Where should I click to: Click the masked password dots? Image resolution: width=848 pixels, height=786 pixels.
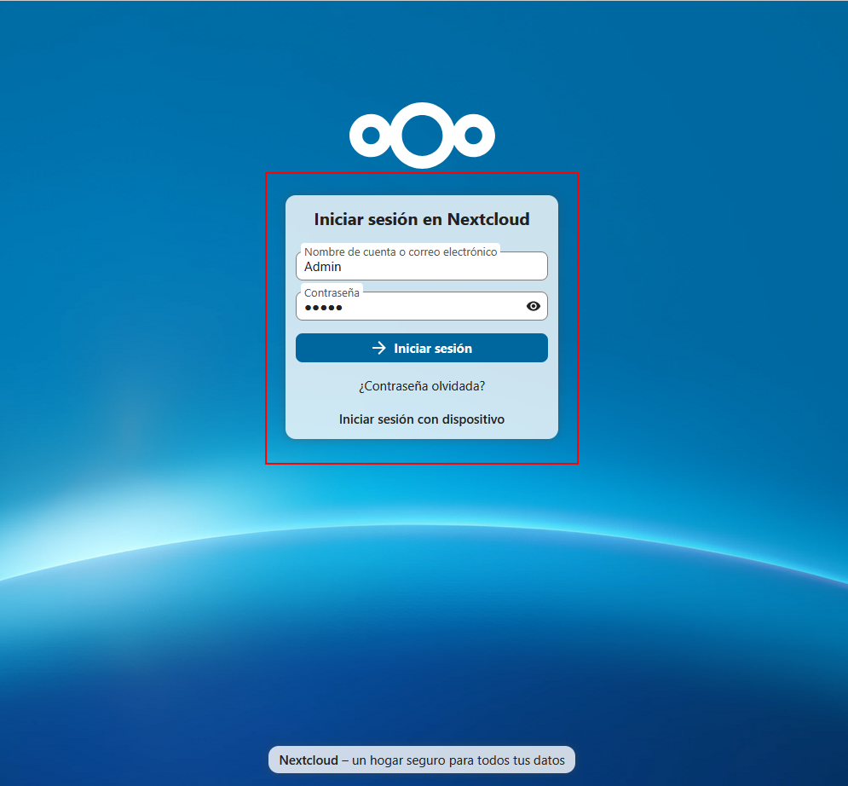coord(323,307)
